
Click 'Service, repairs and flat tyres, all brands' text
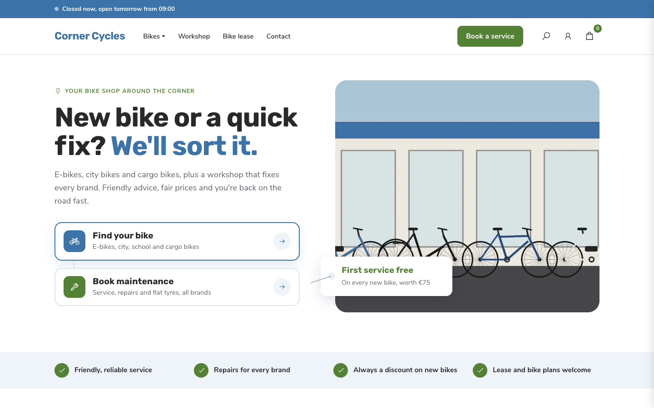152,293
